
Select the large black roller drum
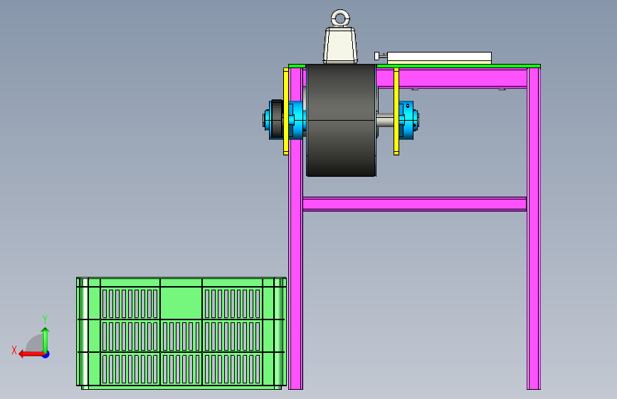pyautogui.click(x=341, y=120)
